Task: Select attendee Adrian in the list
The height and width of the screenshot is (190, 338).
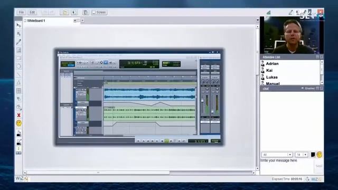Action: point(272,63)
